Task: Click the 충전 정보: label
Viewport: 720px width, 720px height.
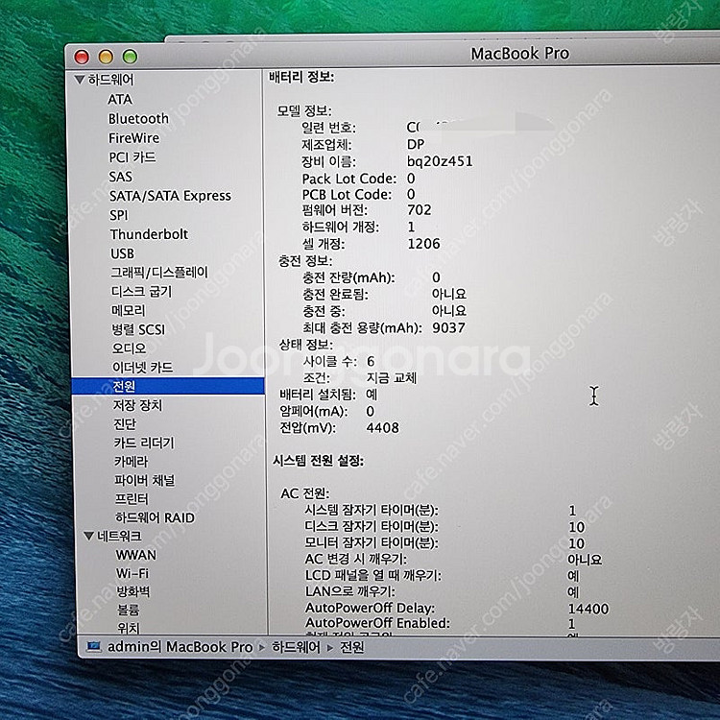Action: pos(305,261)
